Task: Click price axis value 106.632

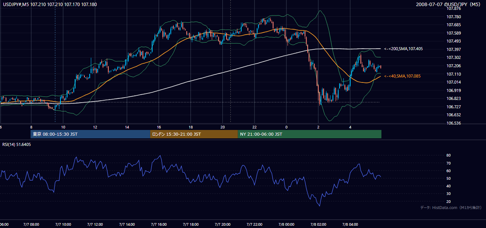Action: click(453, 115)
